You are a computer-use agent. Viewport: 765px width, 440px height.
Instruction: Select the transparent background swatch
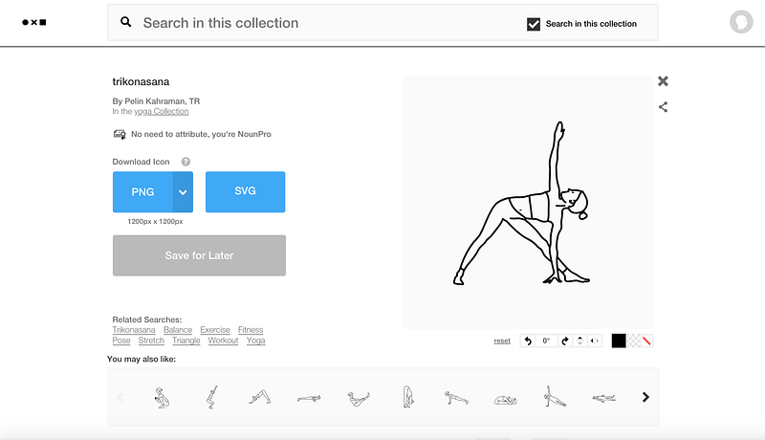click(x=633, y=341)
